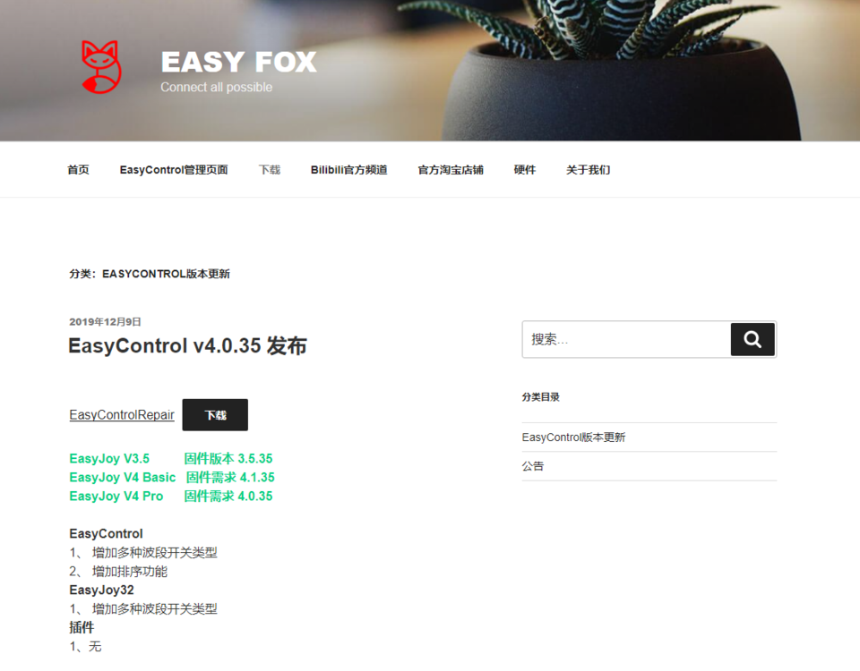Click the black 下载 button

(215, 415)
